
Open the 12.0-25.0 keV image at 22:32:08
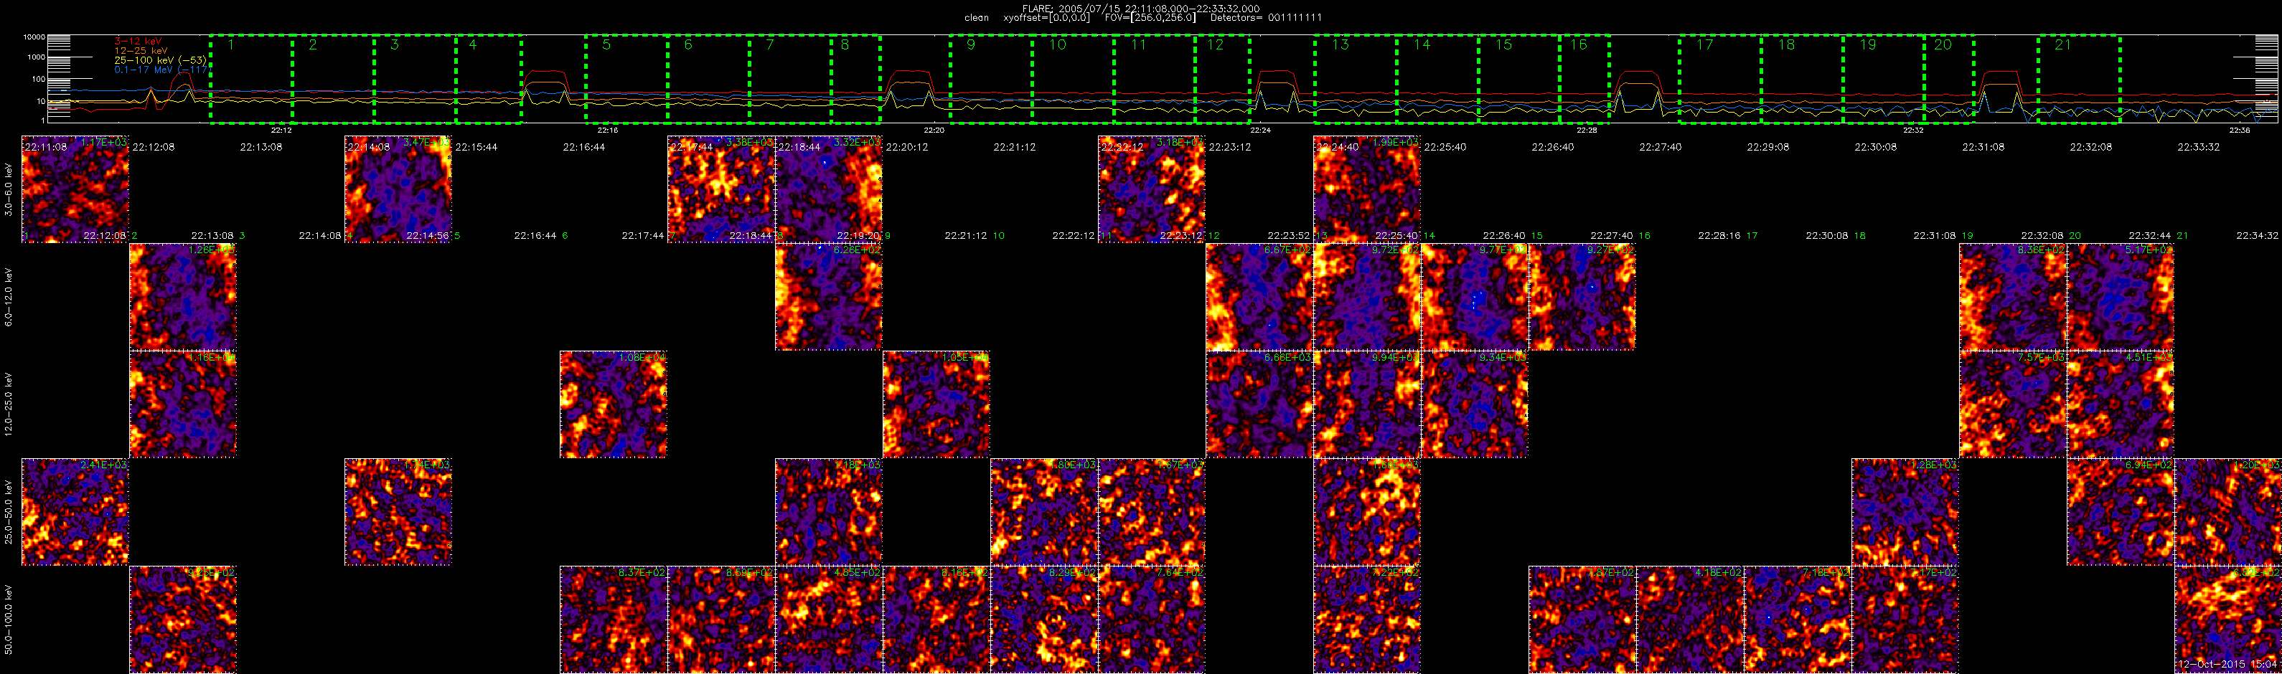(2121, 404)
